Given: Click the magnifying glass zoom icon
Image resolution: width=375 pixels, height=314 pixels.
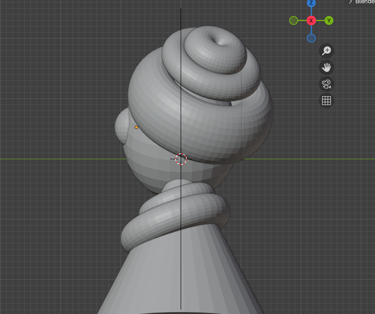Looking at the screenshot, I should pos(326,51).
